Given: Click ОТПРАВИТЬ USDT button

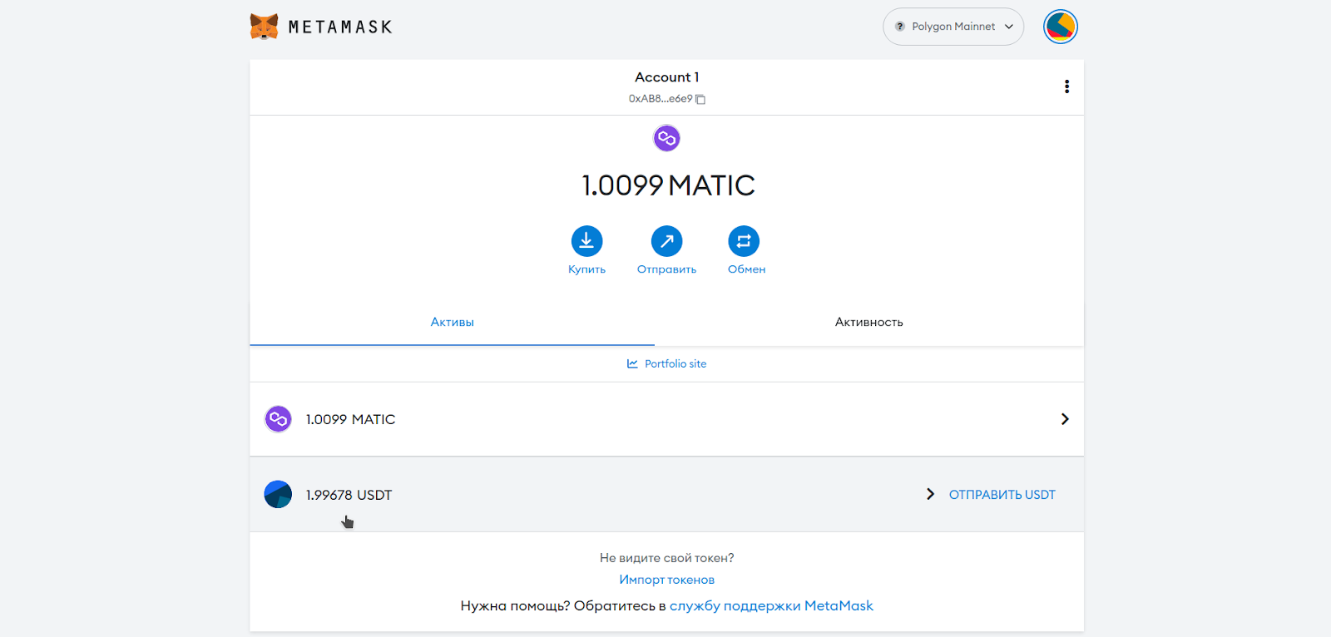Looking at the screenshot, I should 1002,495.
